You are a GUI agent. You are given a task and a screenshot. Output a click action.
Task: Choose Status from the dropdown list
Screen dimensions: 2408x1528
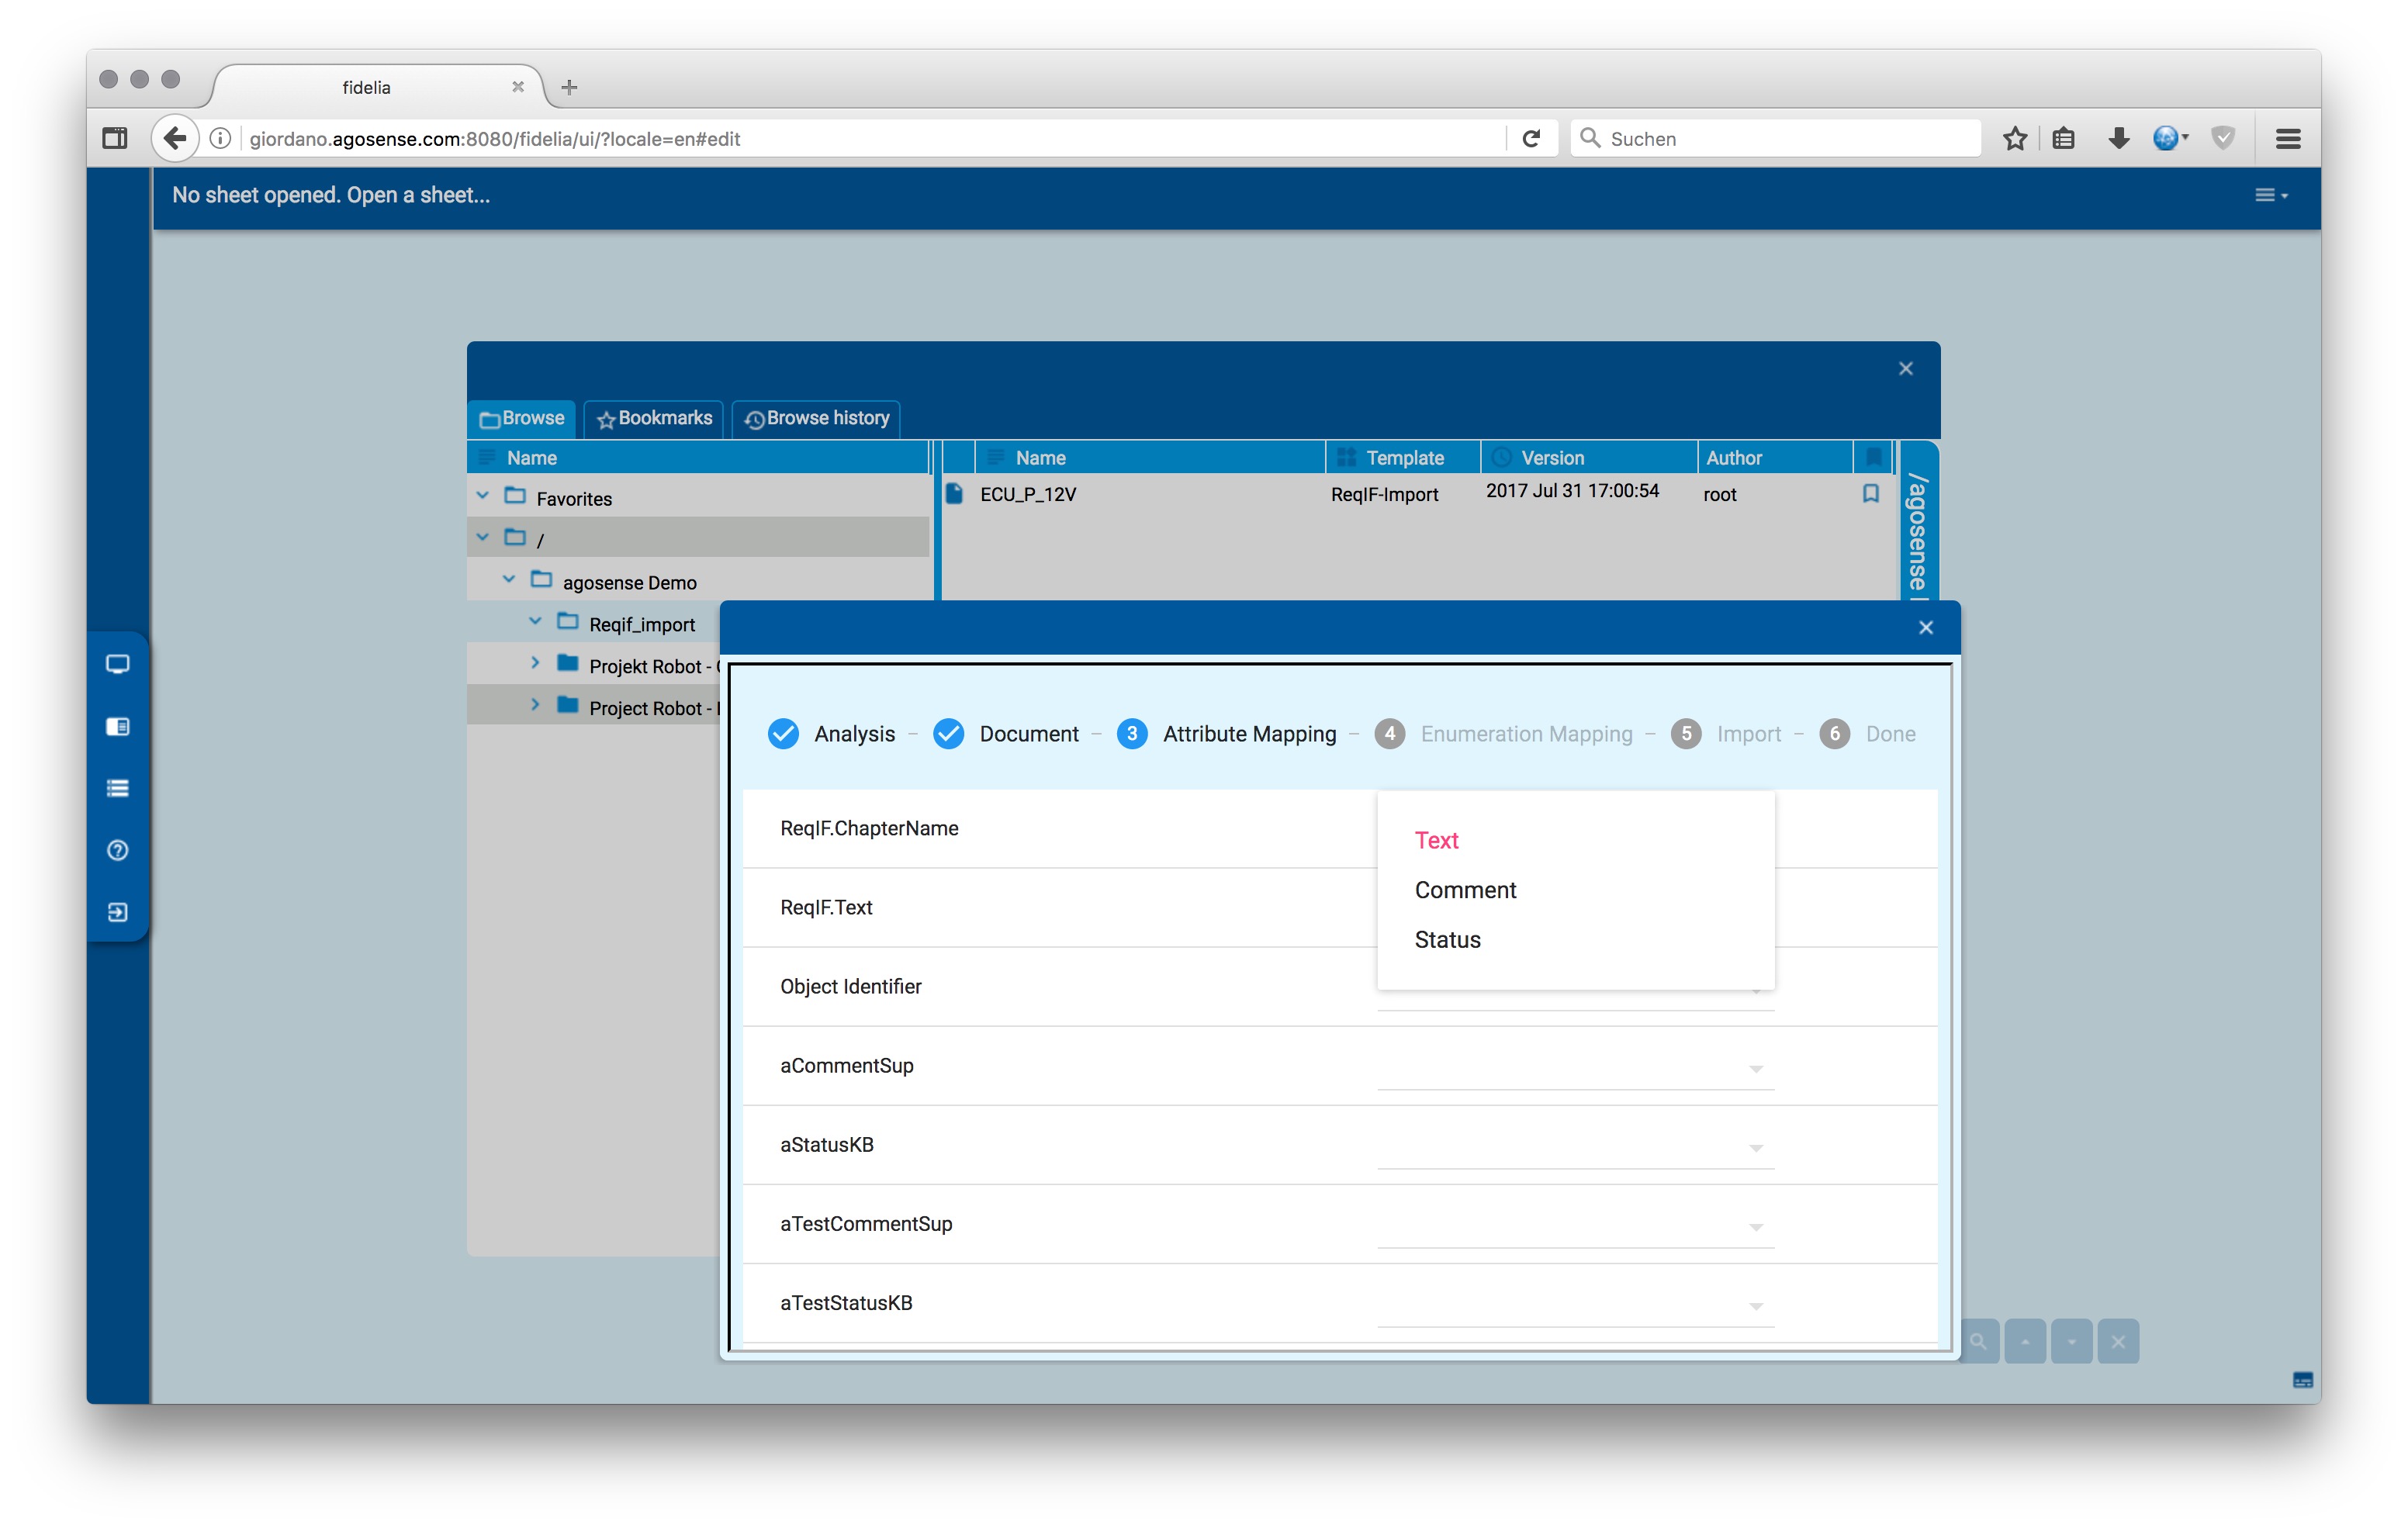(x=1447, y=940)
